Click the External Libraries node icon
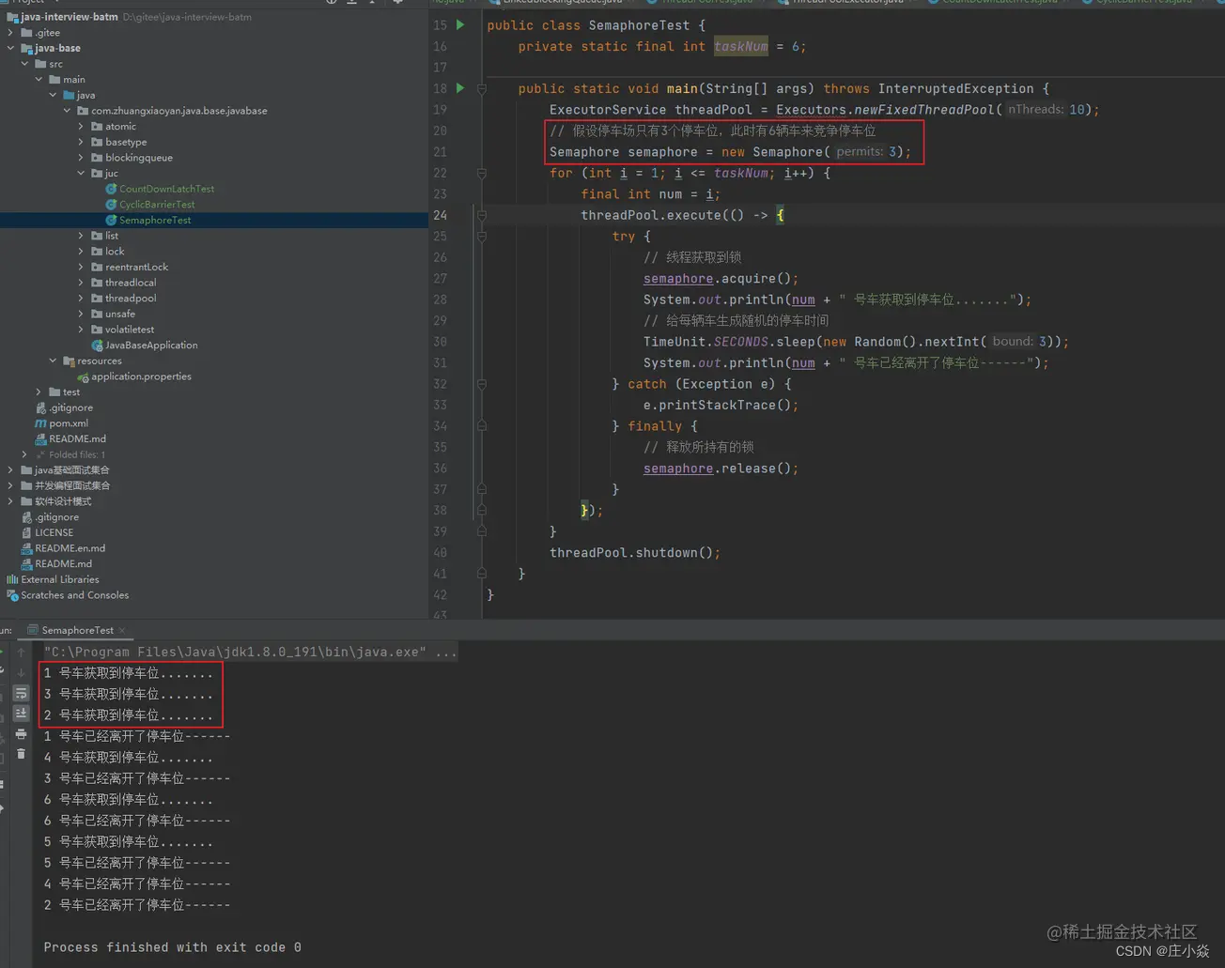 [12, 580]
